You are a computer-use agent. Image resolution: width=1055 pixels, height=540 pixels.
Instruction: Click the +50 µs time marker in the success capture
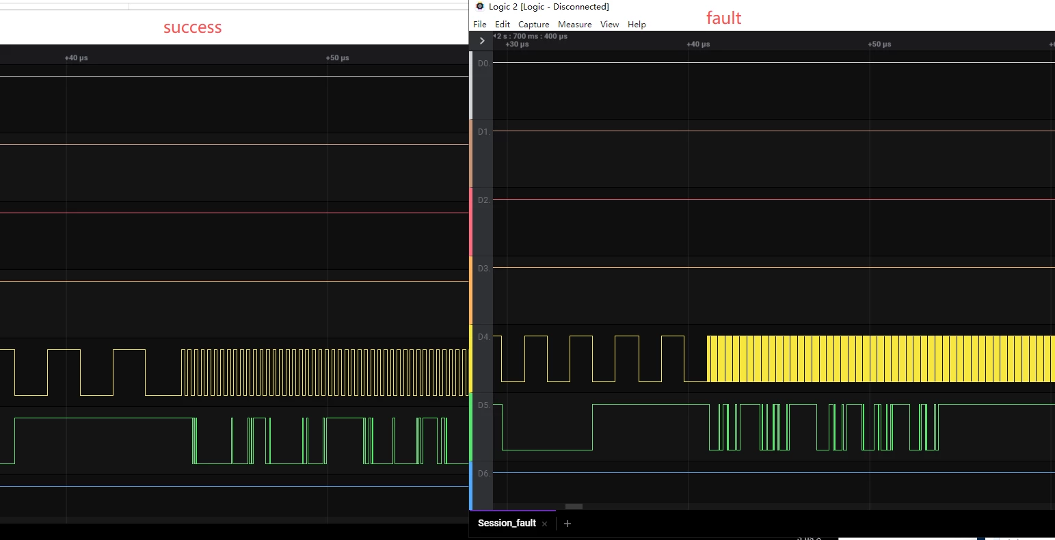(x=338, y=58)
